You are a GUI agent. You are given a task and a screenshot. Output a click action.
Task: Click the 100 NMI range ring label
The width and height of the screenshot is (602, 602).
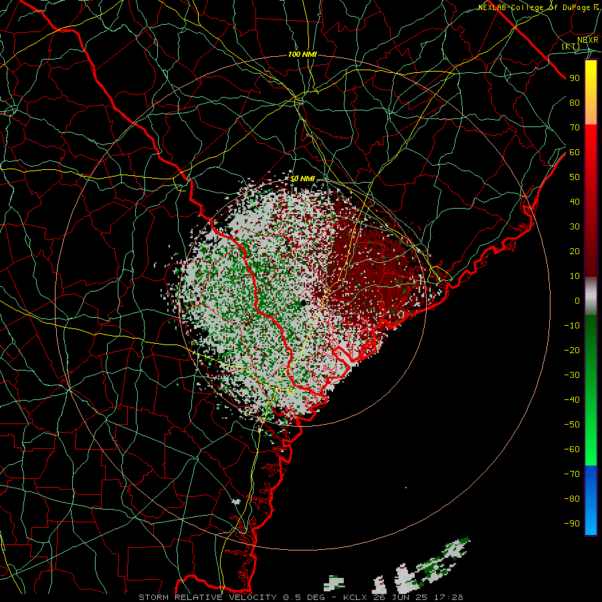[302, 55]
